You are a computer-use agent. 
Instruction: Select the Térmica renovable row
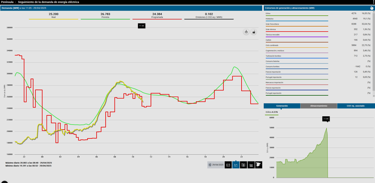pos(318,35)
